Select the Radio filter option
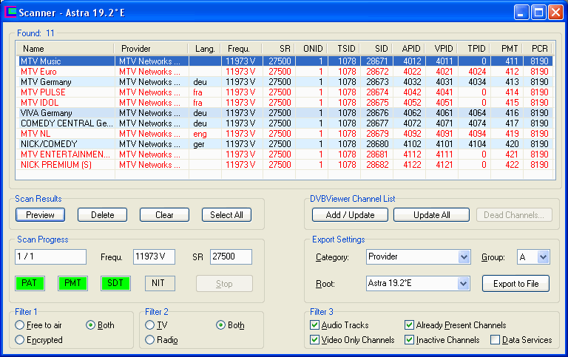568x357 pixels. click(x=150, y=340)
